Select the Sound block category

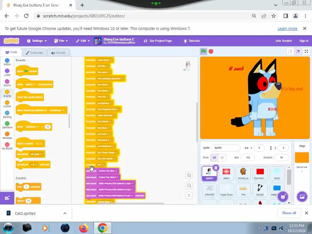[7, 83]
